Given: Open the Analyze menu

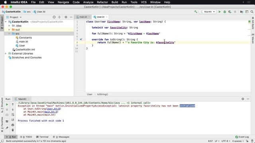Looking at the screenshot, I should (88, 2).
